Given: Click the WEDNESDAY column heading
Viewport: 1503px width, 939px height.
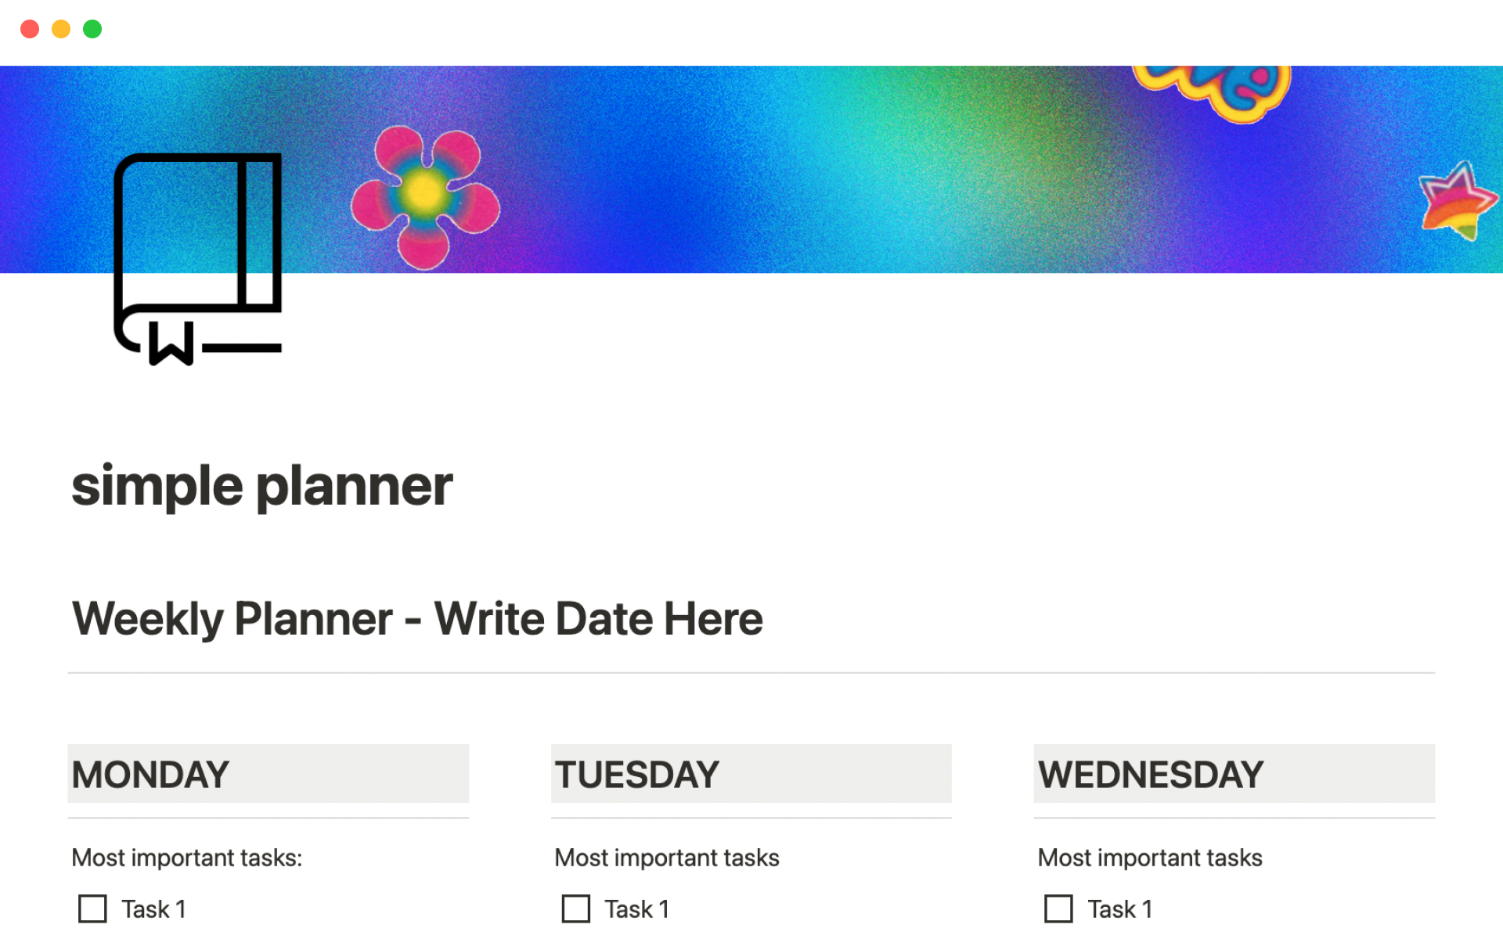Looking at the screenshot, I should [1150, 775].
